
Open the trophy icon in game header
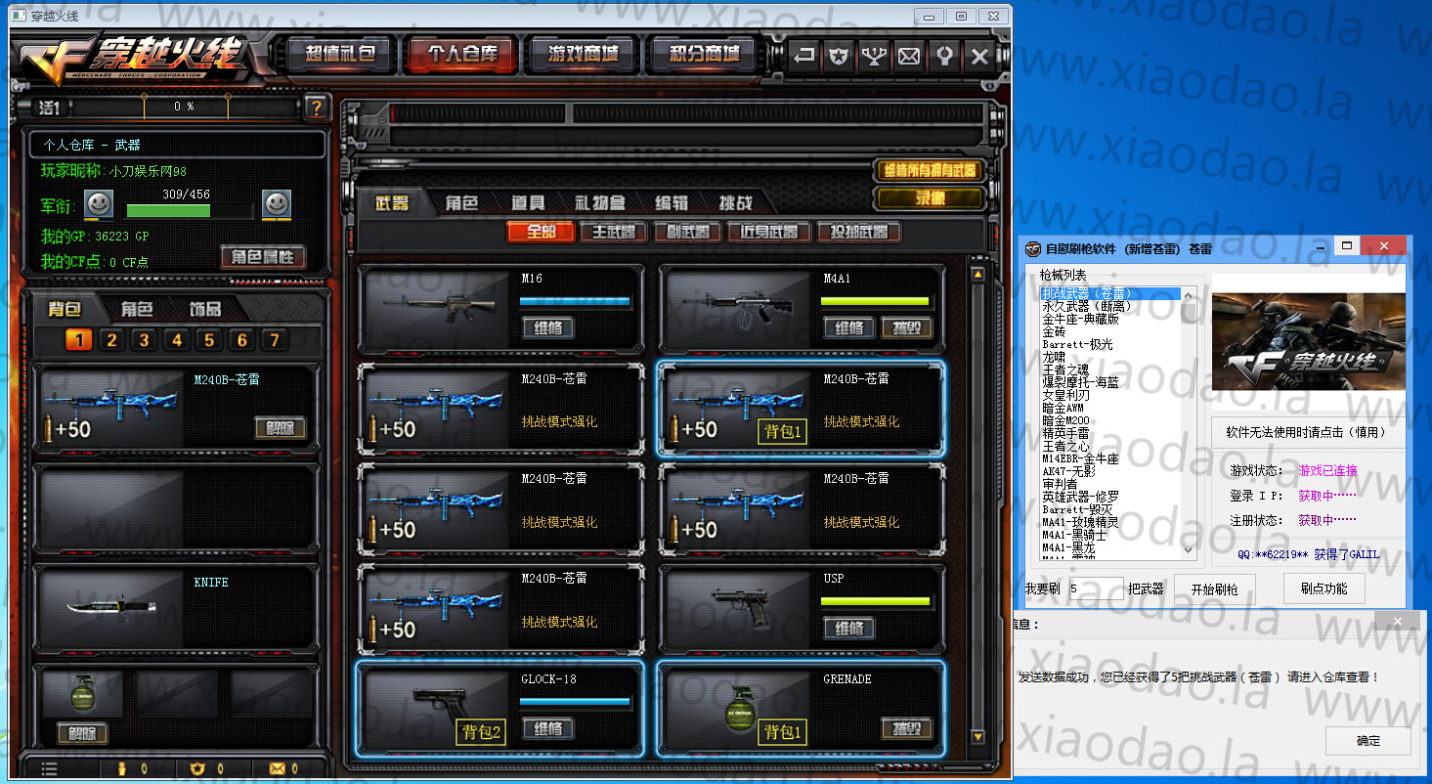(874, 56)
